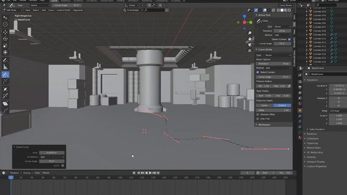Open the Curve Stroke popover in header
Image resolution: width=347 pixels, height=195 pixels.
click(x=286, y=5)
